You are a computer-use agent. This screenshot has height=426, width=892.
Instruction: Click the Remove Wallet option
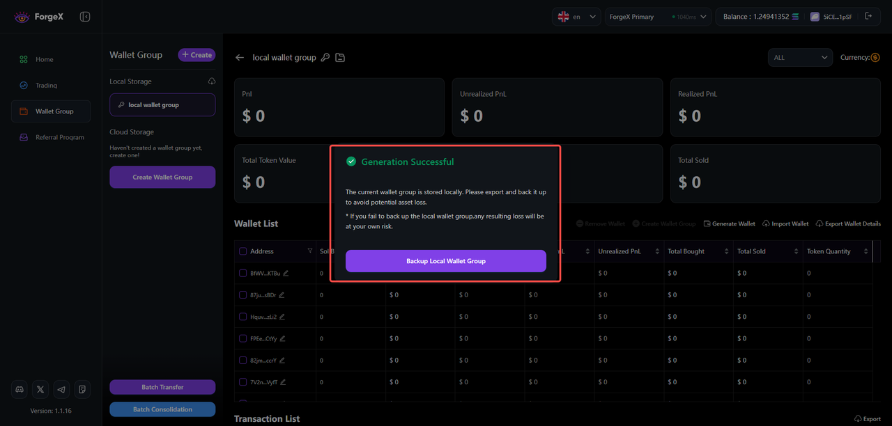pyautogui.click(x=601, y=224)
